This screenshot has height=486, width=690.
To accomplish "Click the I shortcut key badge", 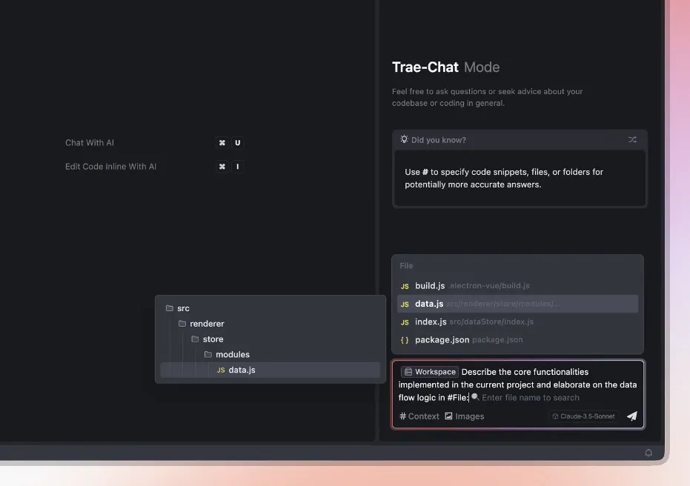I will 238,166.
